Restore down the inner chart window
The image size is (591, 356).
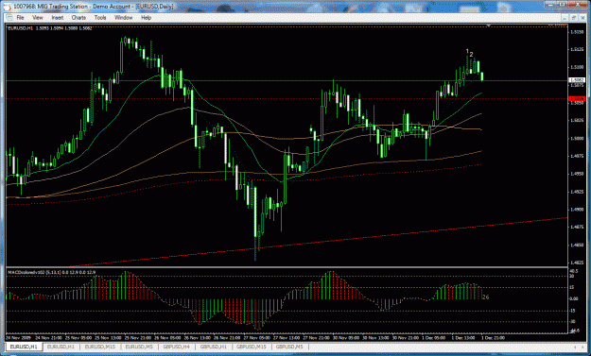click(x=574, y=18)
